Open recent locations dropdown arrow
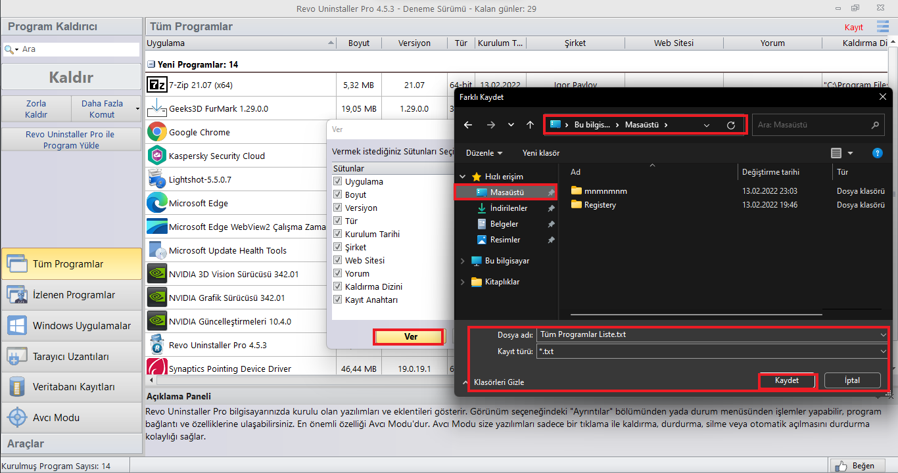The height and width of the screenshot is (473, 898). pos(511,125)
